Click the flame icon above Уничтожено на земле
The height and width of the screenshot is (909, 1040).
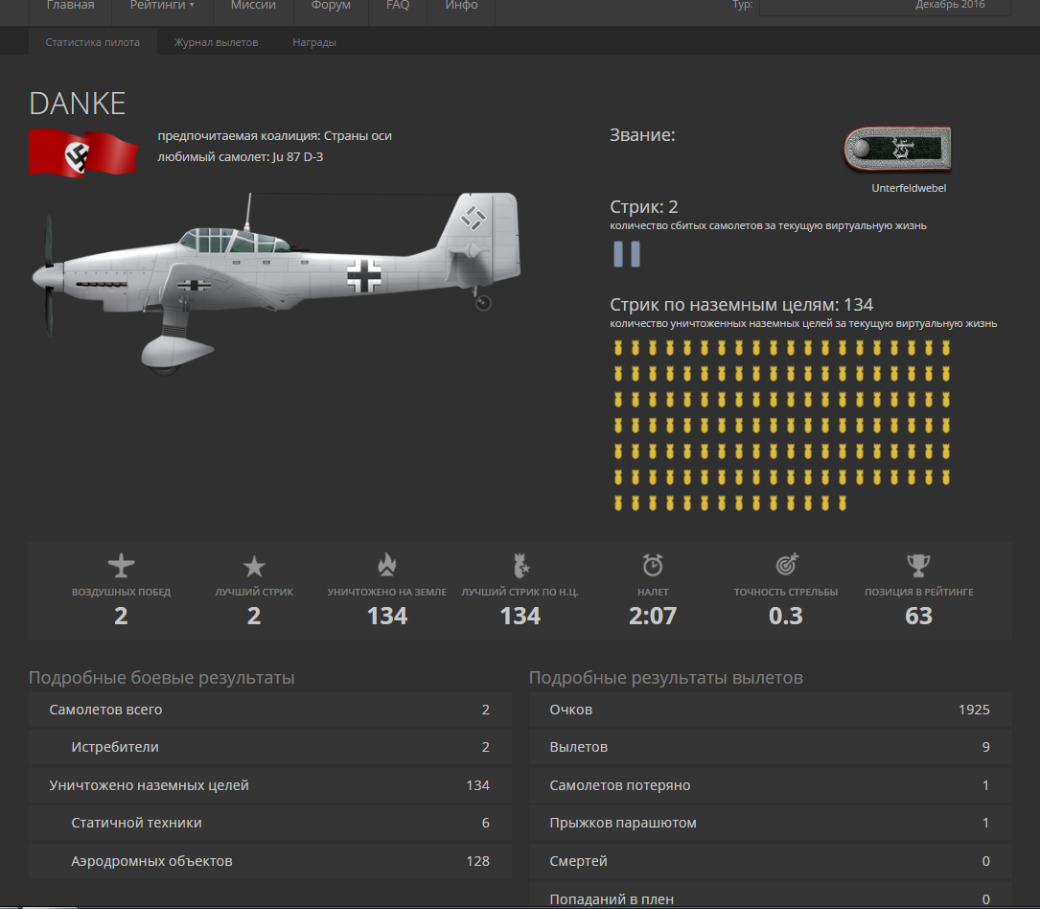pyautogui.click(x=386, y=566)
